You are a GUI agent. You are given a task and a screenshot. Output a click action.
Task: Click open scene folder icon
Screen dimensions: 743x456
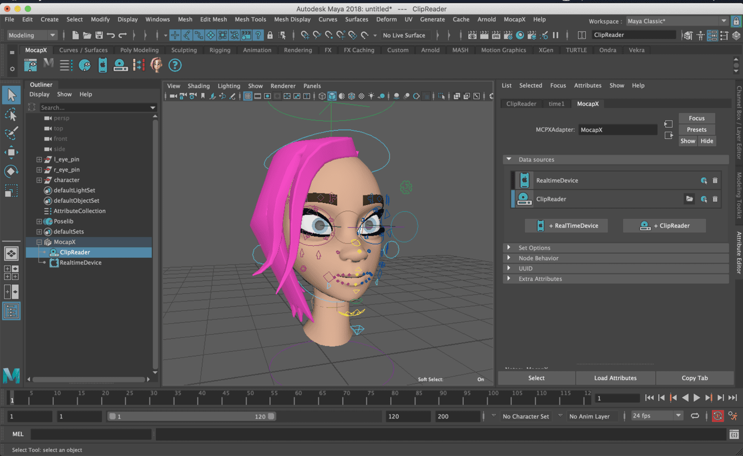pos(87,35)
